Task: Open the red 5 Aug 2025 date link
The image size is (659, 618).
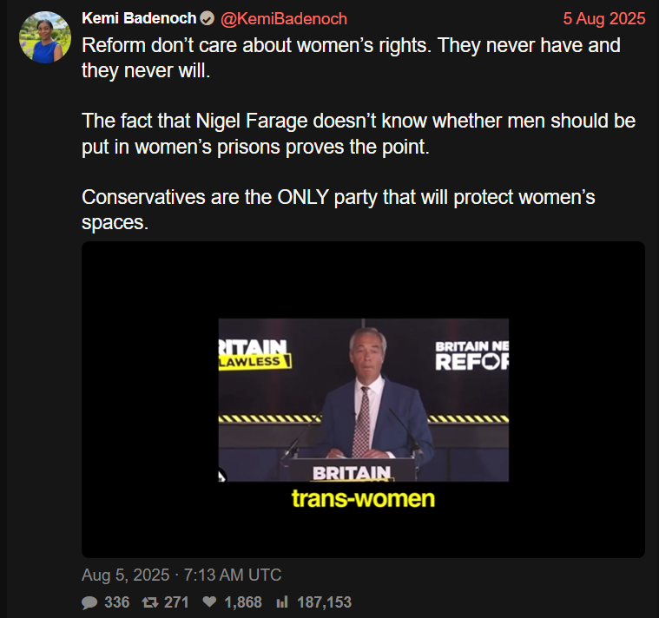Action: (604, 18)
